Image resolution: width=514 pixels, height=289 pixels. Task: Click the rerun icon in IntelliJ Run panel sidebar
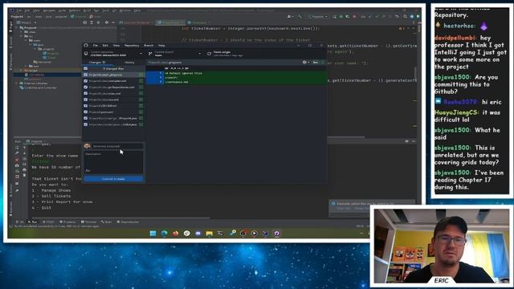tap(17, 148)
